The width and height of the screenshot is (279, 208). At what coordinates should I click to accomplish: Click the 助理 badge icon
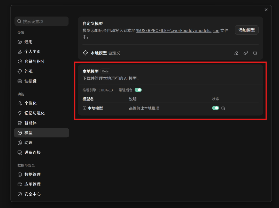pos(20,143)
